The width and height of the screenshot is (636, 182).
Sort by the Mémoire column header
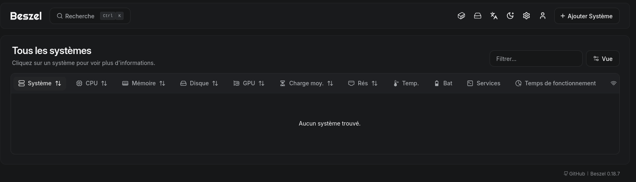pyautogui.click(x=144, y=83)
